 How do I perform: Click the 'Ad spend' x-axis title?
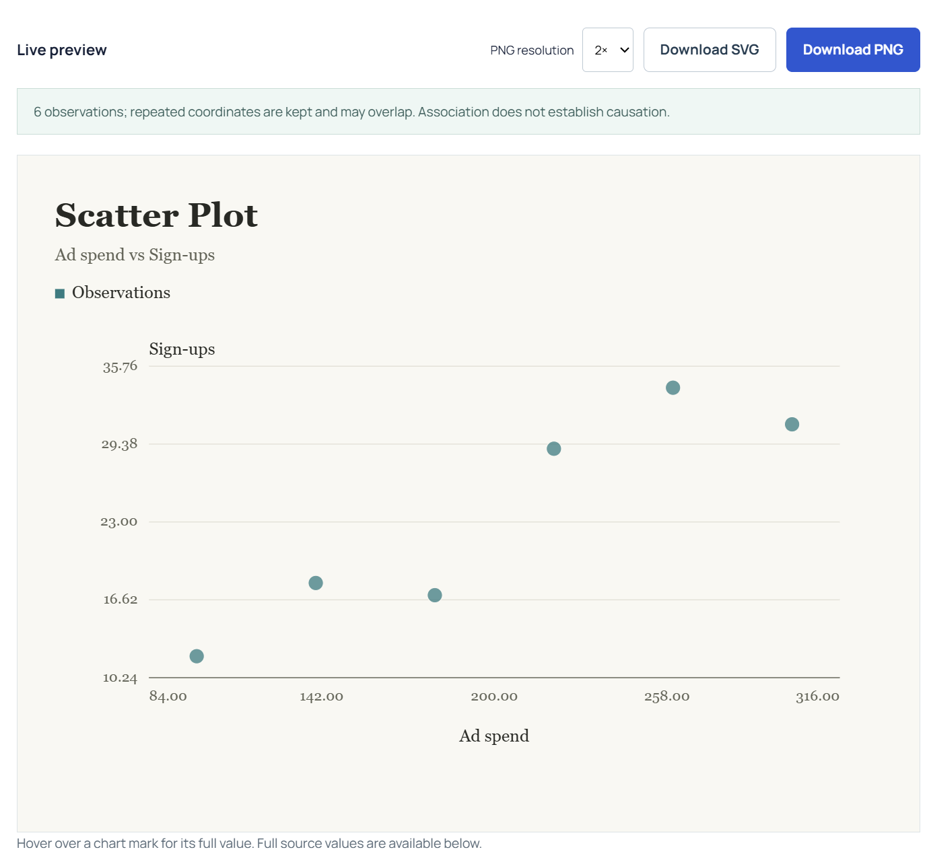tap(494, 736)
